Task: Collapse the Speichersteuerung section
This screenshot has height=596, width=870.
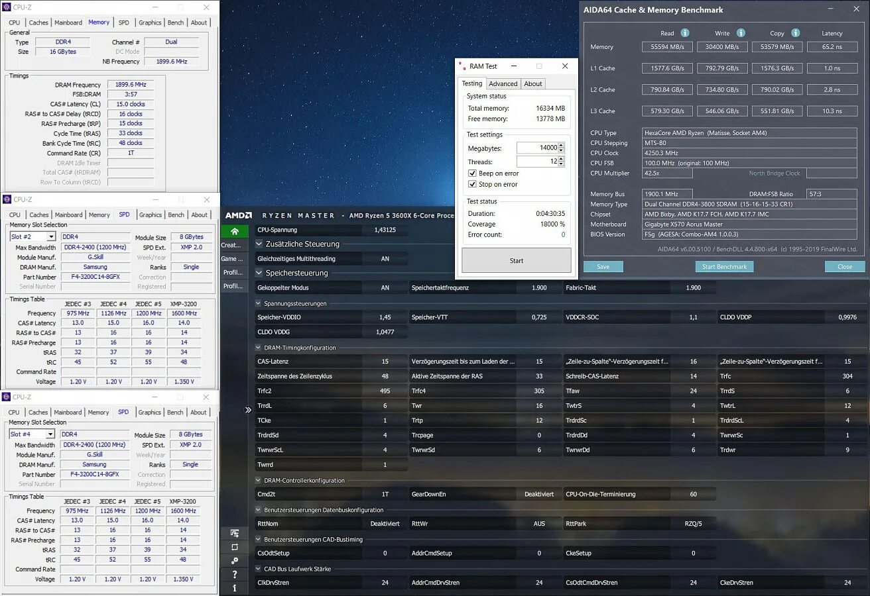Action: click(x=259, y=273)
